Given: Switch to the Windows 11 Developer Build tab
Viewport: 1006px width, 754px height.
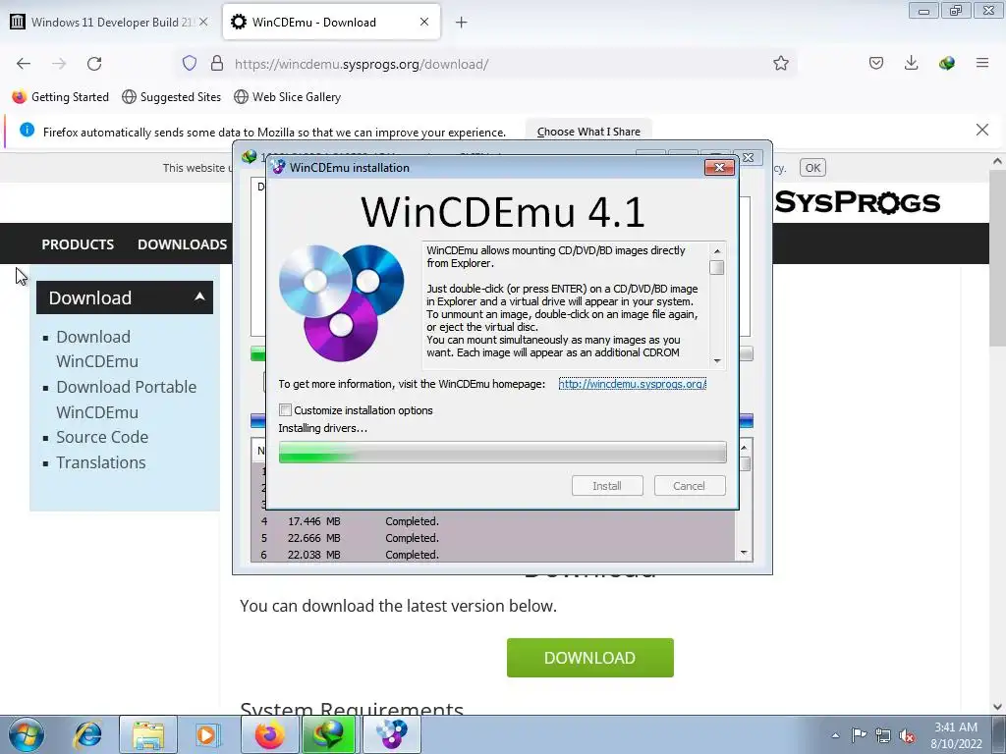Looking at the screenshot, I should pos(110,22).
